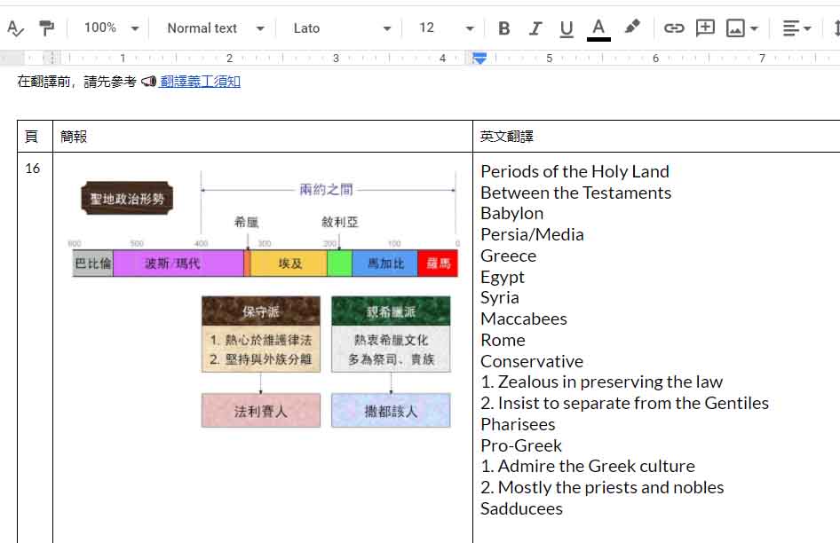Open the font size 12 dropdown
Viewport: 840px width, 543px height.
[446, 28]
